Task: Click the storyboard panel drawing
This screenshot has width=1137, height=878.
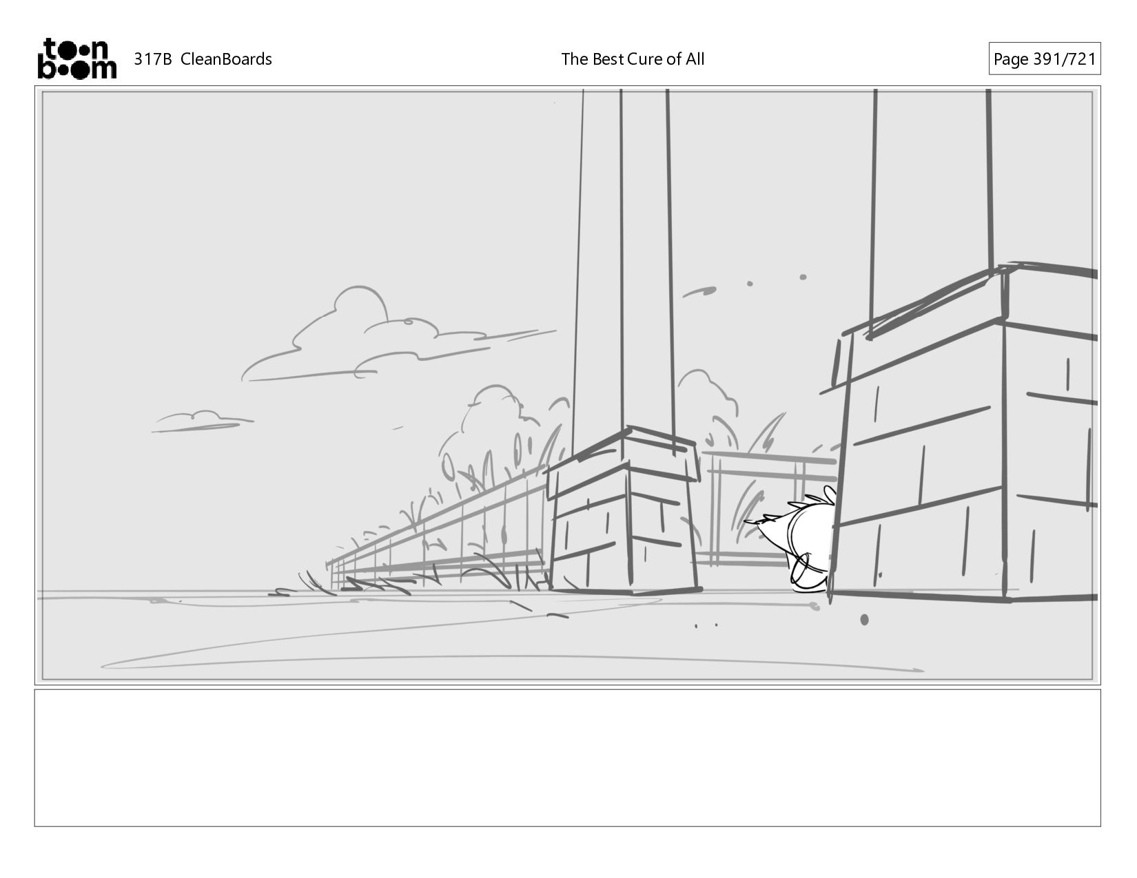Action: (x=567, y=386)
